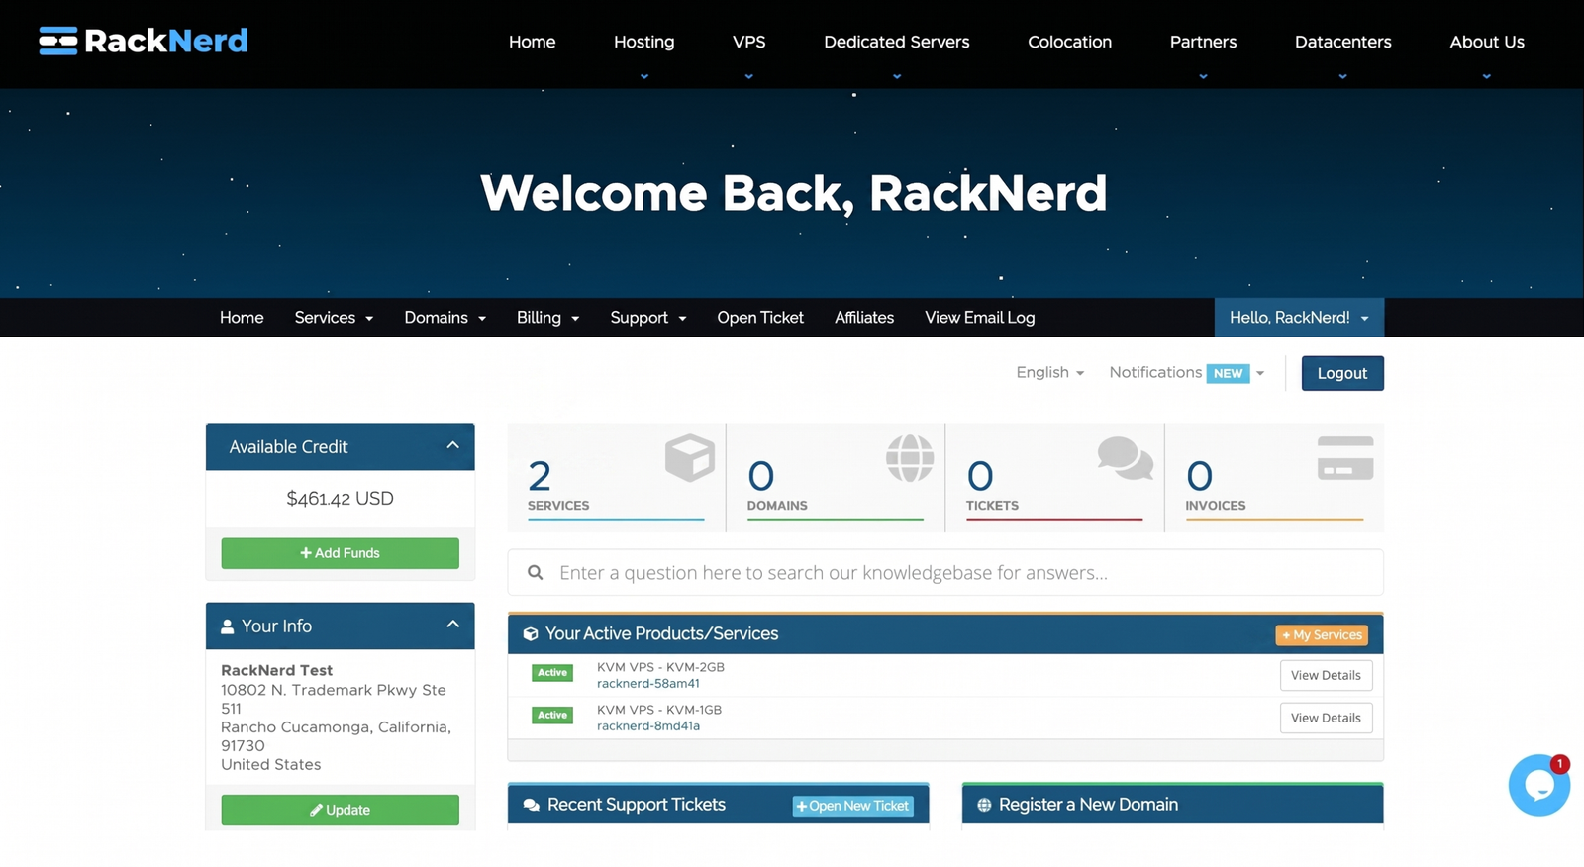Click the services cube icon
This screenshot has width=1584, height=867.
(x=690, y=458)
